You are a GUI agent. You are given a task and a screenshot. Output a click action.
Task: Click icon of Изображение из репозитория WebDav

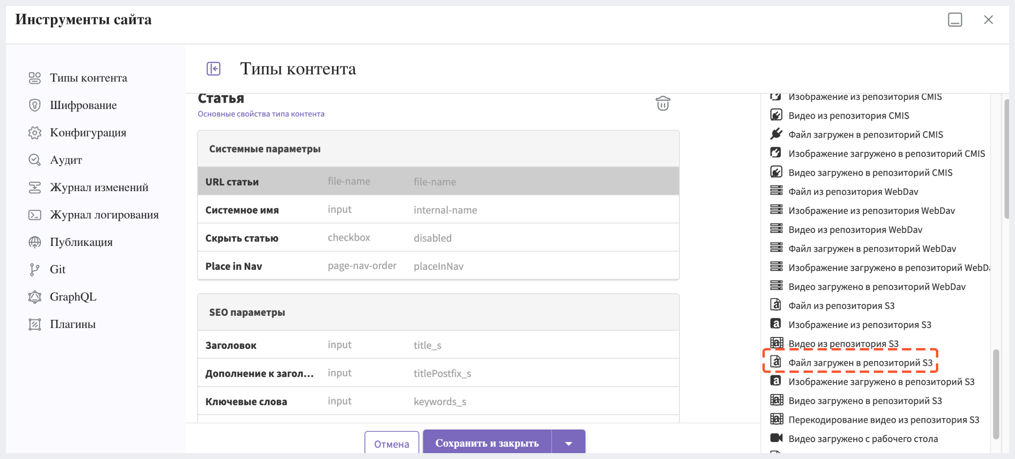(x=776, y=210)
